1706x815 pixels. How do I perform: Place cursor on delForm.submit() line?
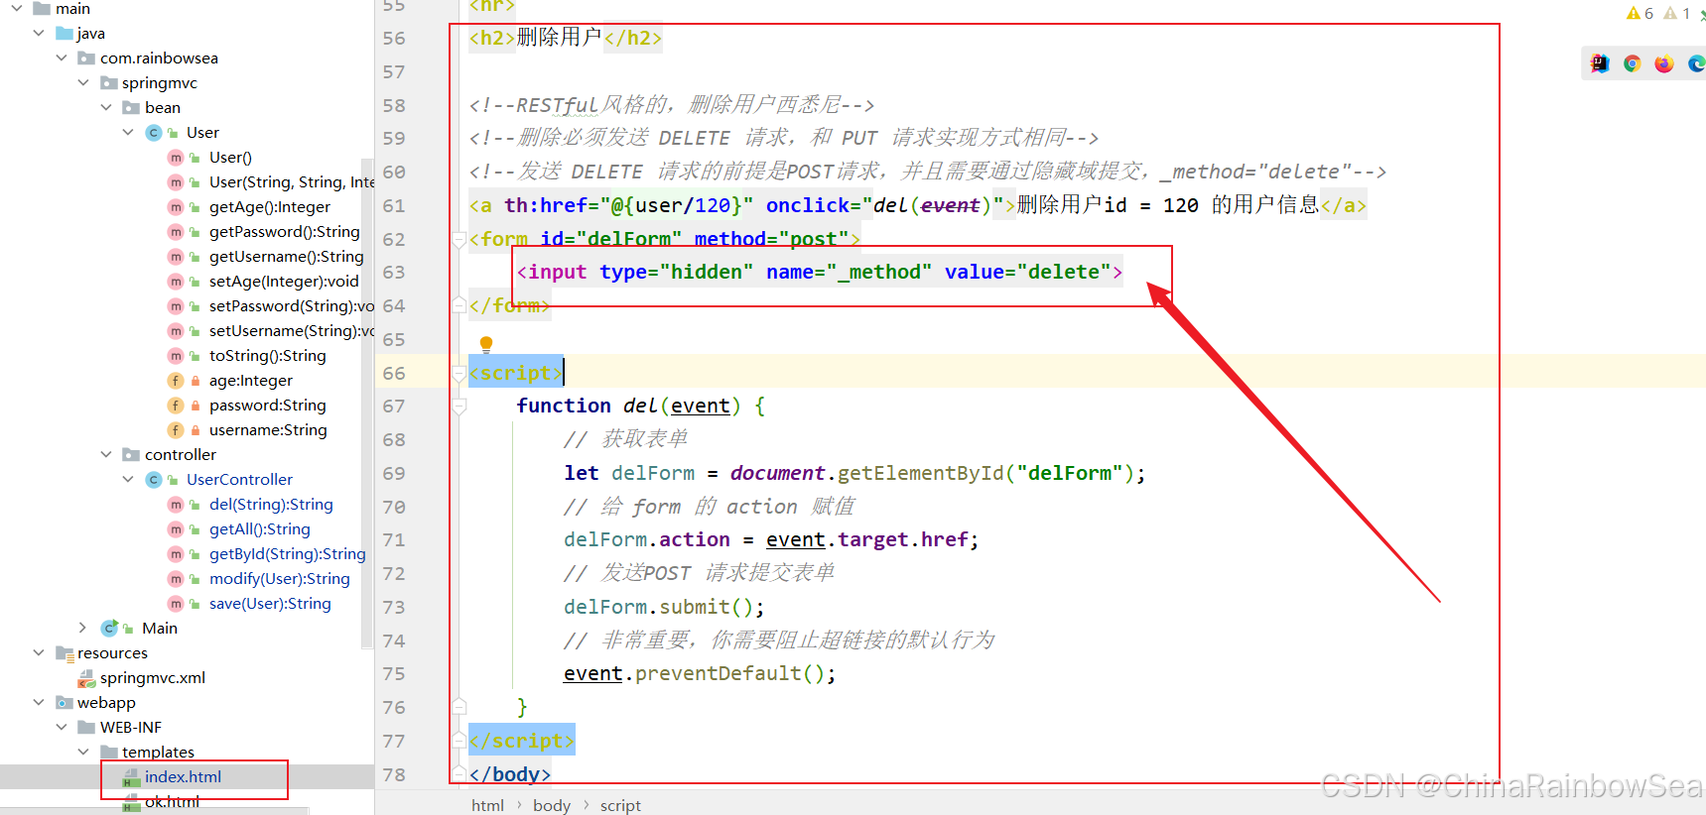coord(664,607)
